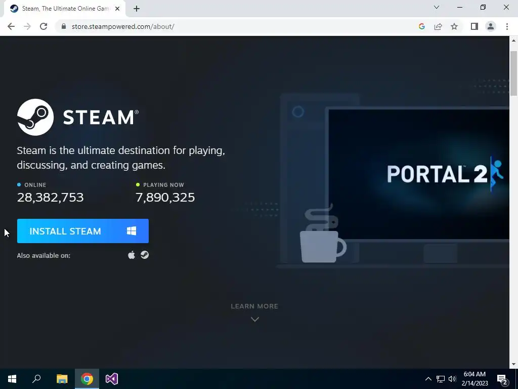This screenshot has width=518, height=389.
Task: Select the Steam browser tab
Action: pos(64,9)
